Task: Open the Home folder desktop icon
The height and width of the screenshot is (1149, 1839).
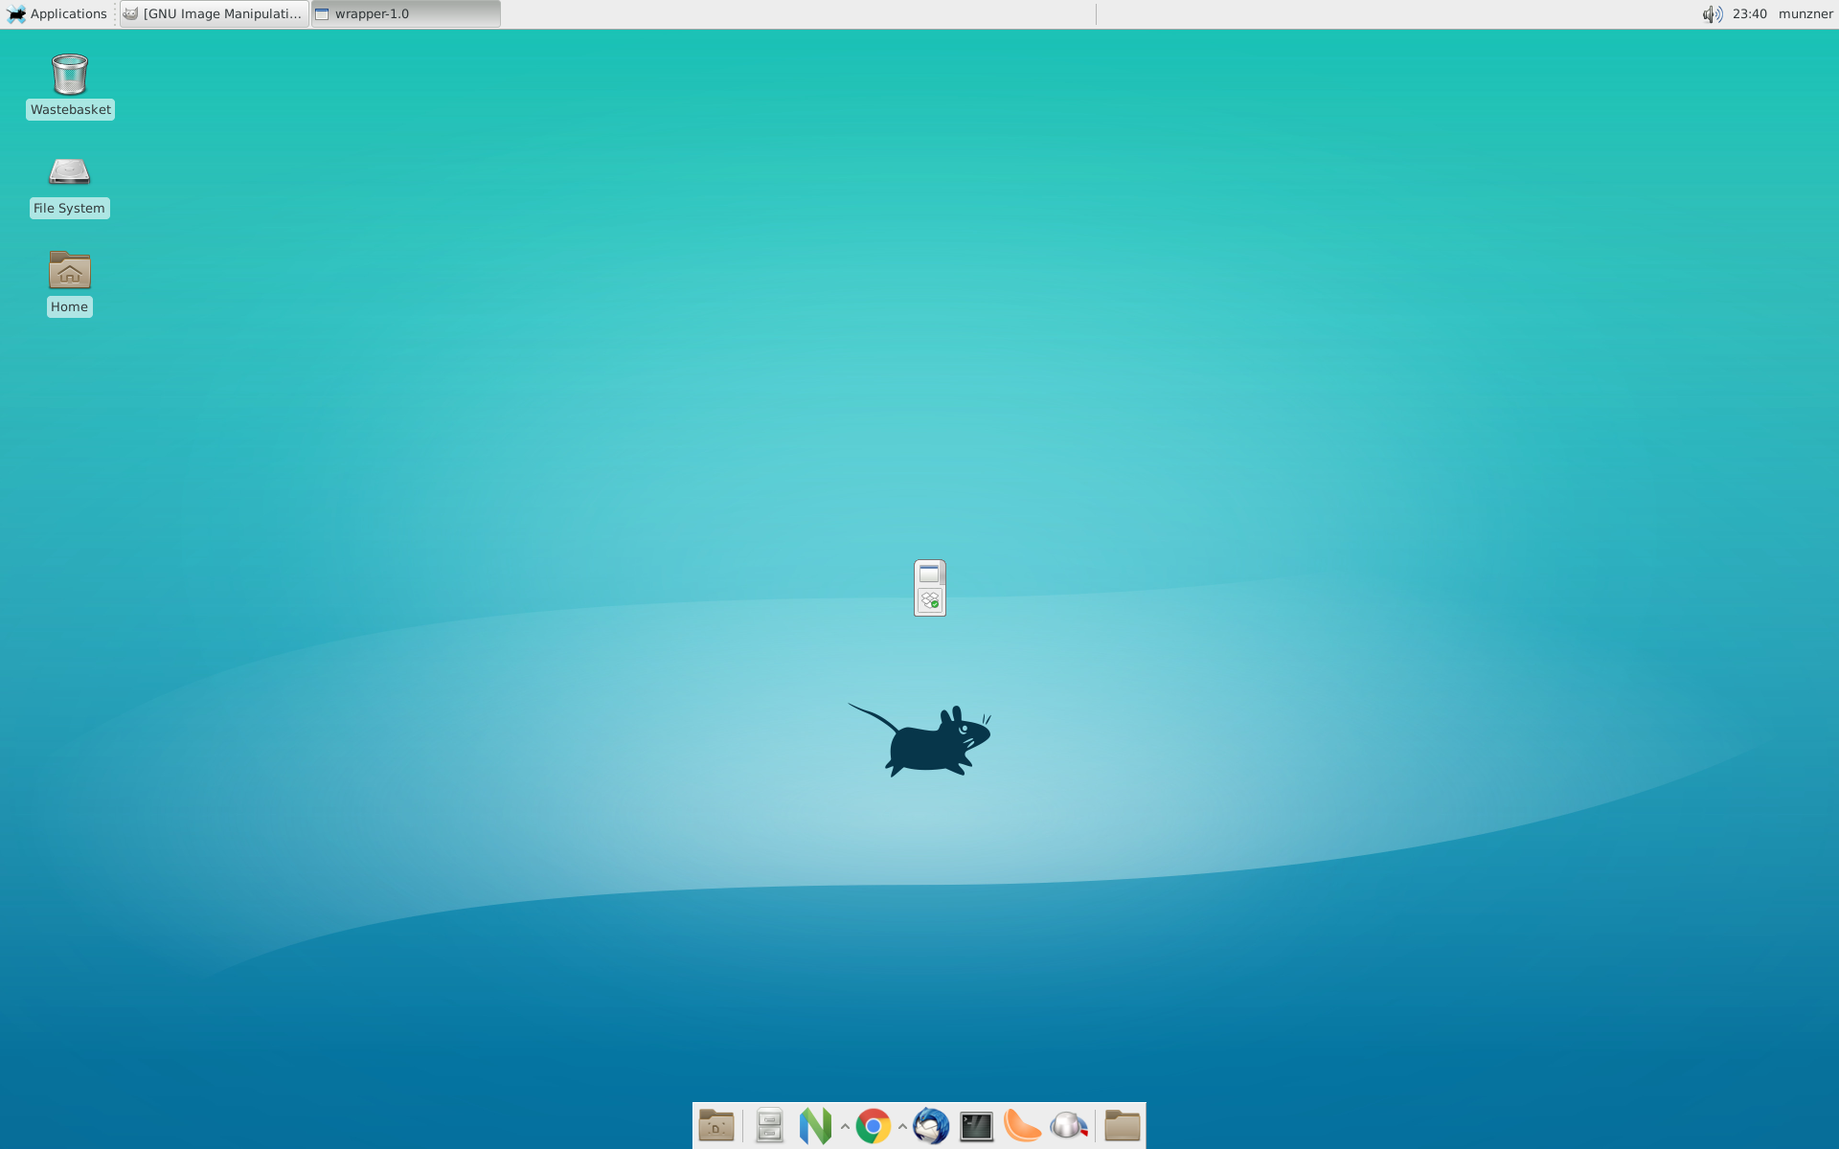Action: (x=69, y=271)
